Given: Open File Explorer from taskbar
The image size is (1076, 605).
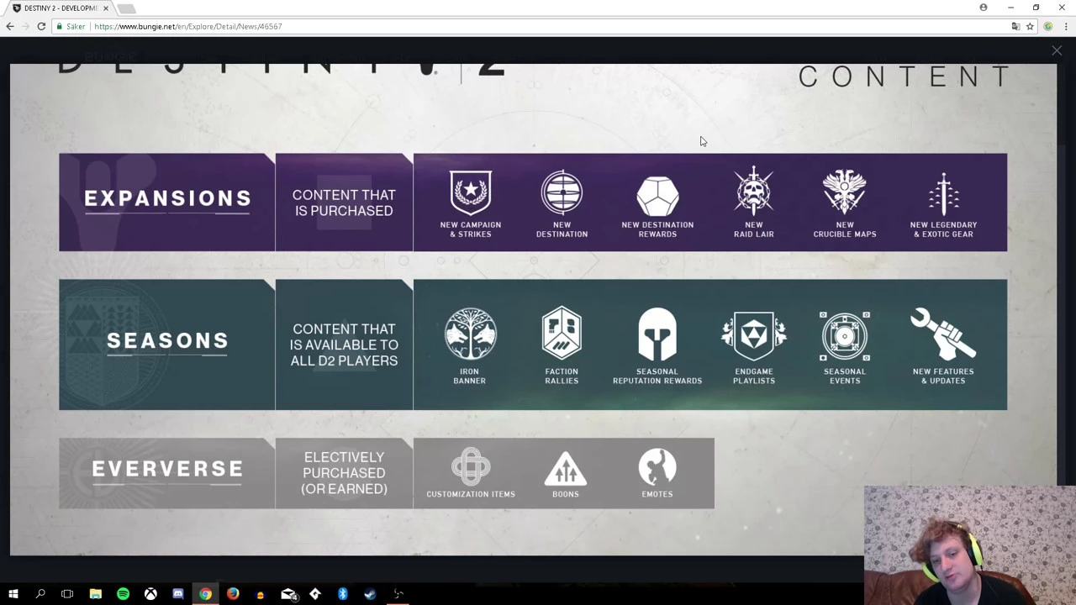Looking at the screenshot, I should pyautogui.click(x=95, y=594).
